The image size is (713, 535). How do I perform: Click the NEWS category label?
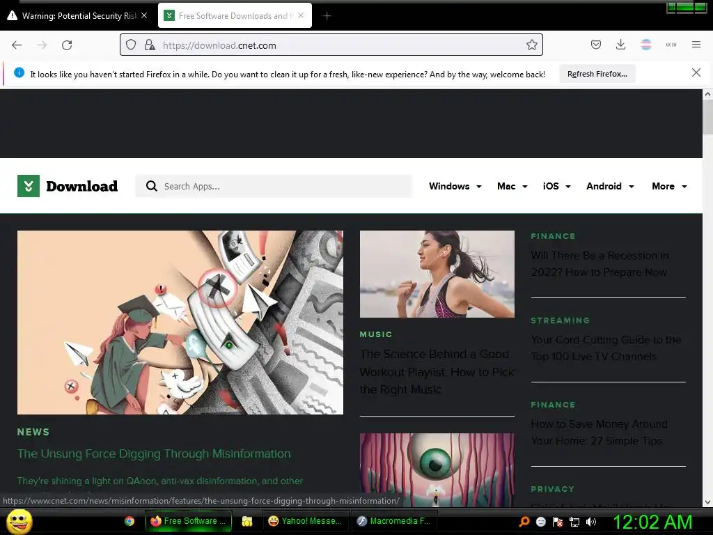[33, 432]
